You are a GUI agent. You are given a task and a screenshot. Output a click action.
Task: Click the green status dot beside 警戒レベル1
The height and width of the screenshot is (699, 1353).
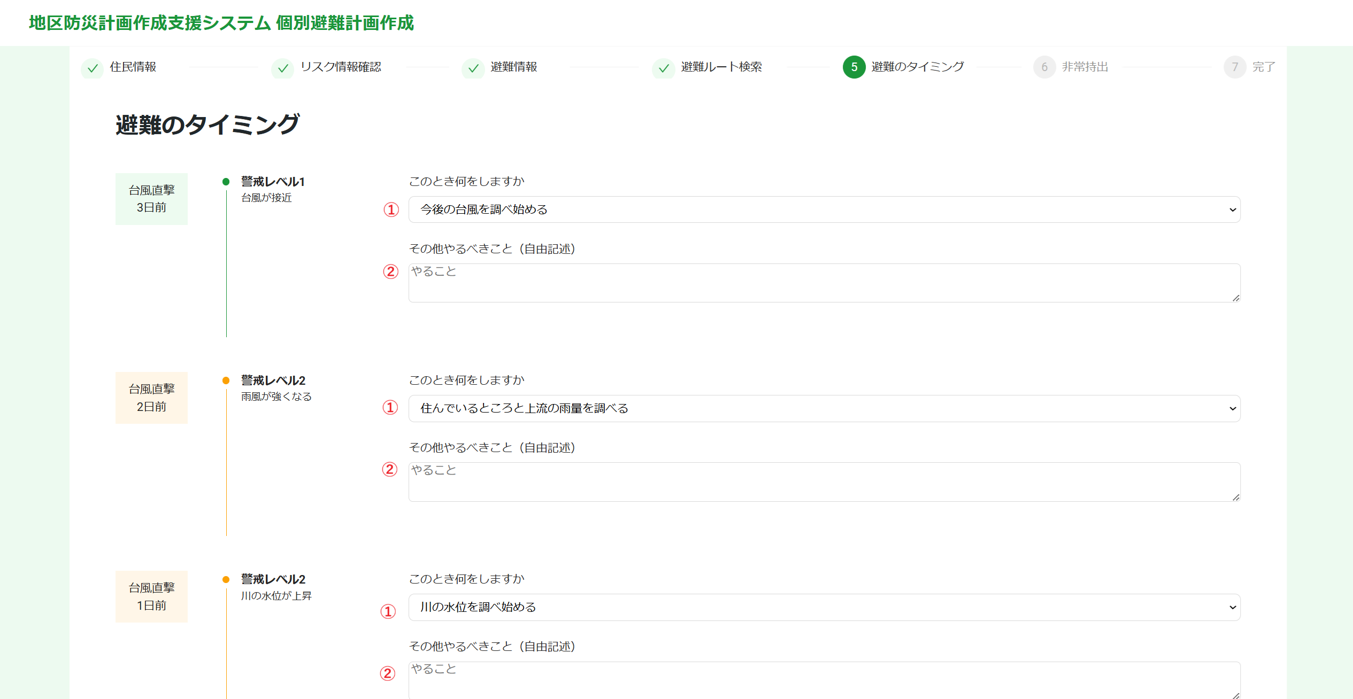[x=226, y=181]
